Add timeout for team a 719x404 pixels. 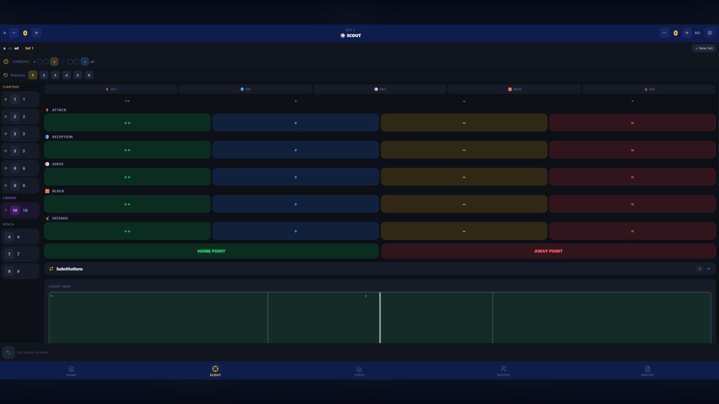pos(54,61)
